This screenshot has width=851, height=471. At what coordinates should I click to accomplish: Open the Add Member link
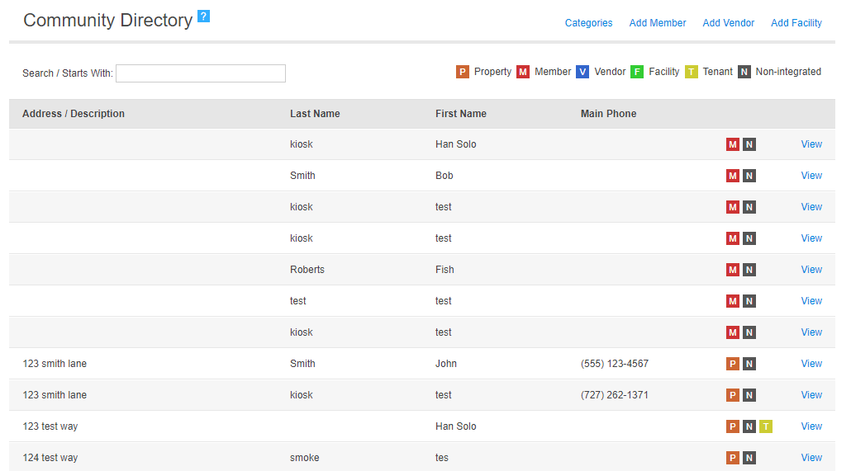click(657, 23)
